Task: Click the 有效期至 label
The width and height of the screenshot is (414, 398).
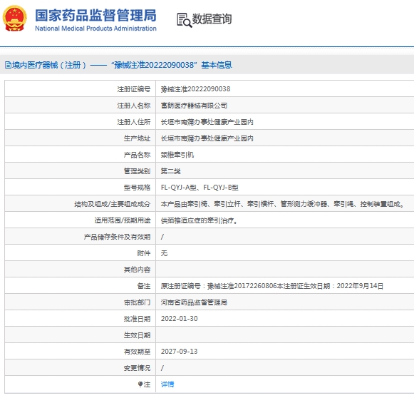Action: pyautogui.click(x=138, y=352)
